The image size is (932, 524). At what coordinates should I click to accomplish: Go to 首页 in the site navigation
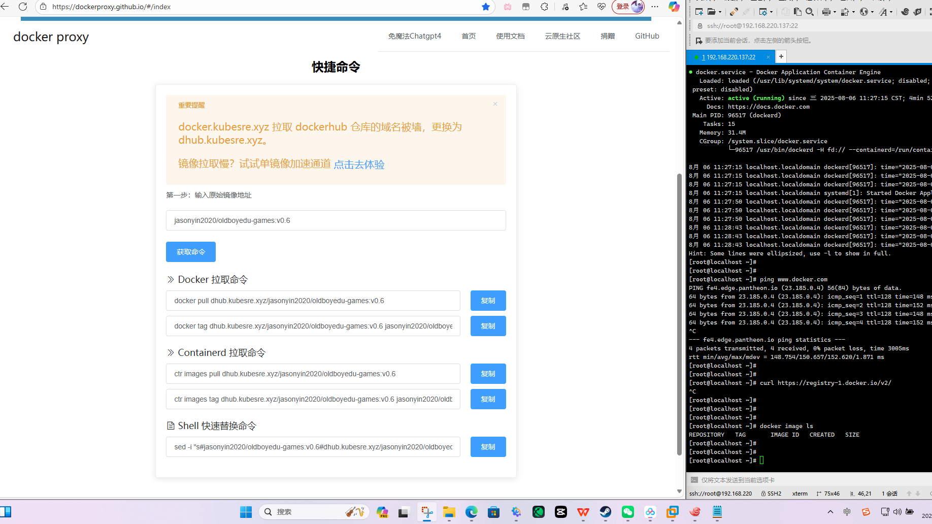[x=469, y=36]
